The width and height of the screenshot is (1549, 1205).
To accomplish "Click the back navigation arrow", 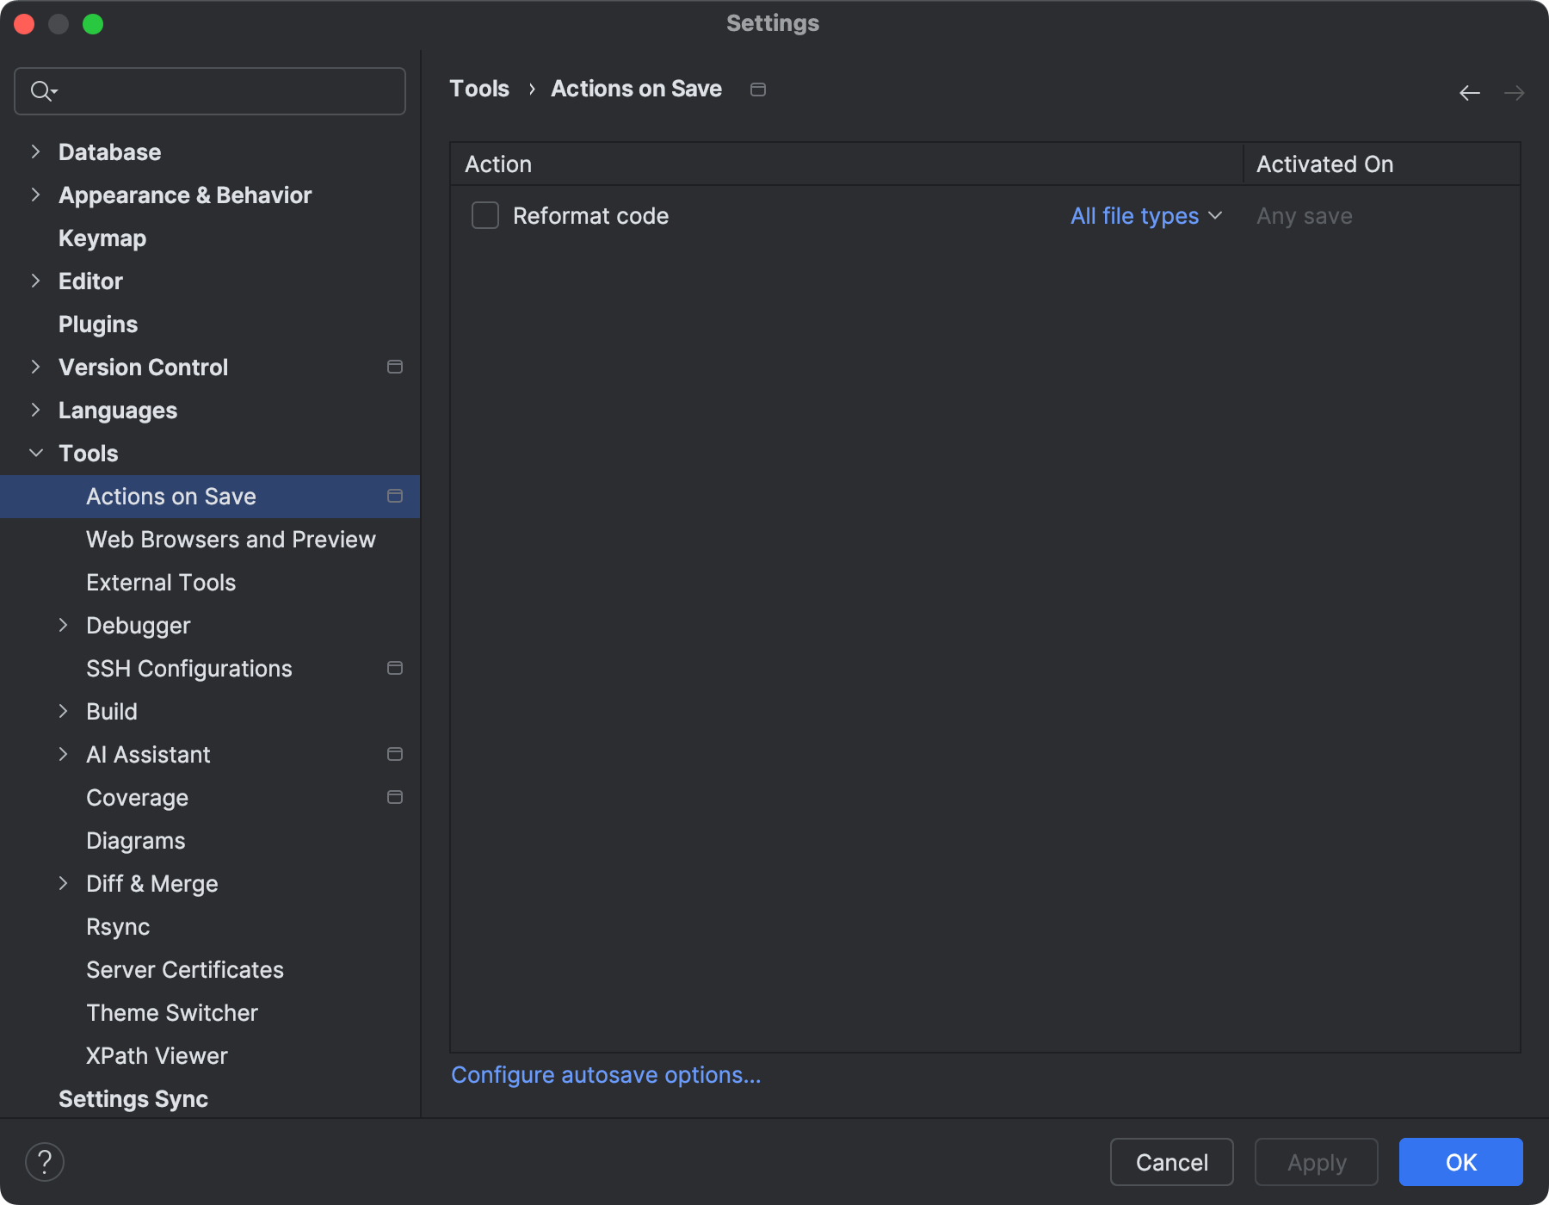I will [1468, 92].
